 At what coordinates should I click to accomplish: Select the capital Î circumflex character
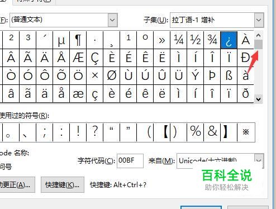212,58
